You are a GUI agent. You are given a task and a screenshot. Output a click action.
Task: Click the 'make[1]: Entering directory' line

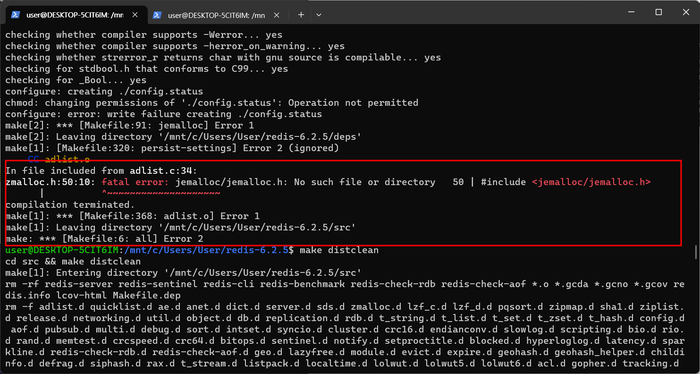[x=184, y=272]
